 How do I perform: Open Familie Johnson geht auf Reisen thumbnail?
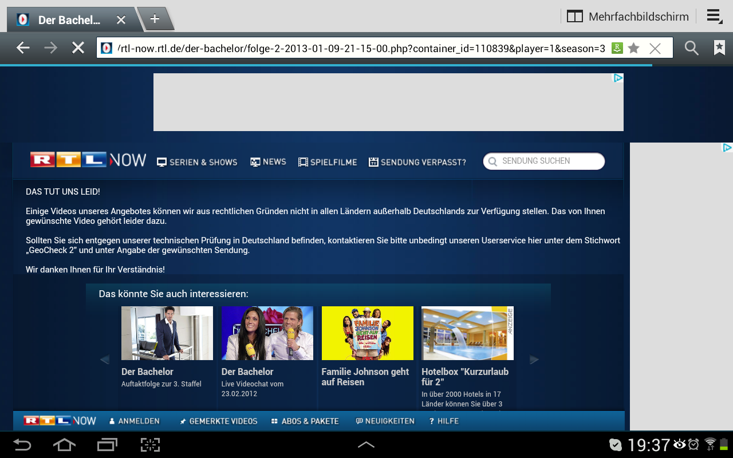pyautogui.click(x=368, y=333)
